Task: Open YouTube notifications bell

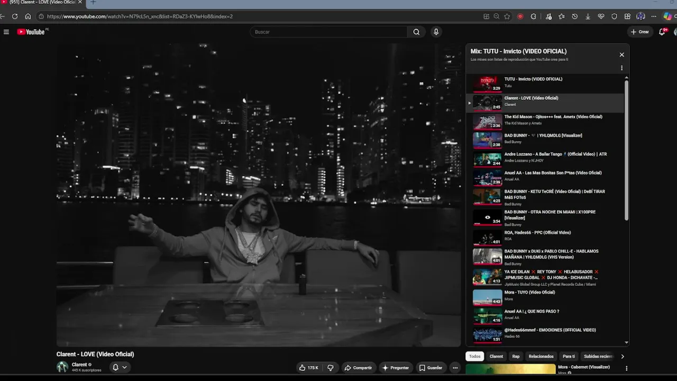Action: click(662, 32)
